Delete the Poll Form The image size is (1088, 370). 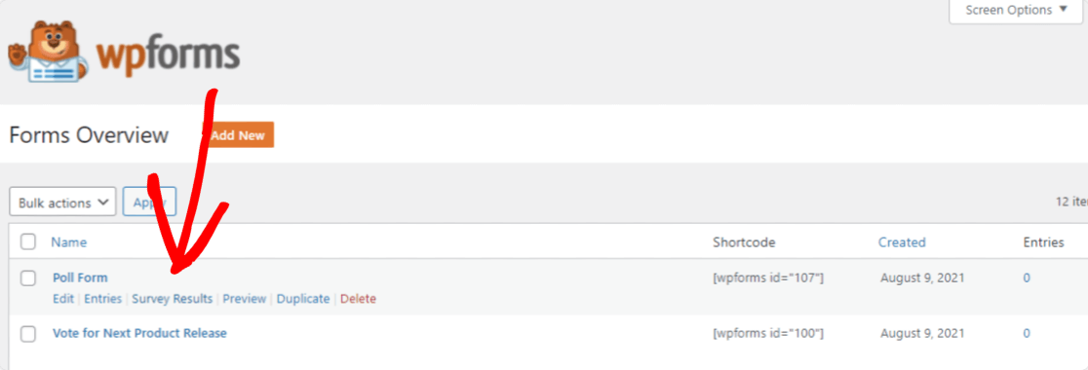pos(358,299)
